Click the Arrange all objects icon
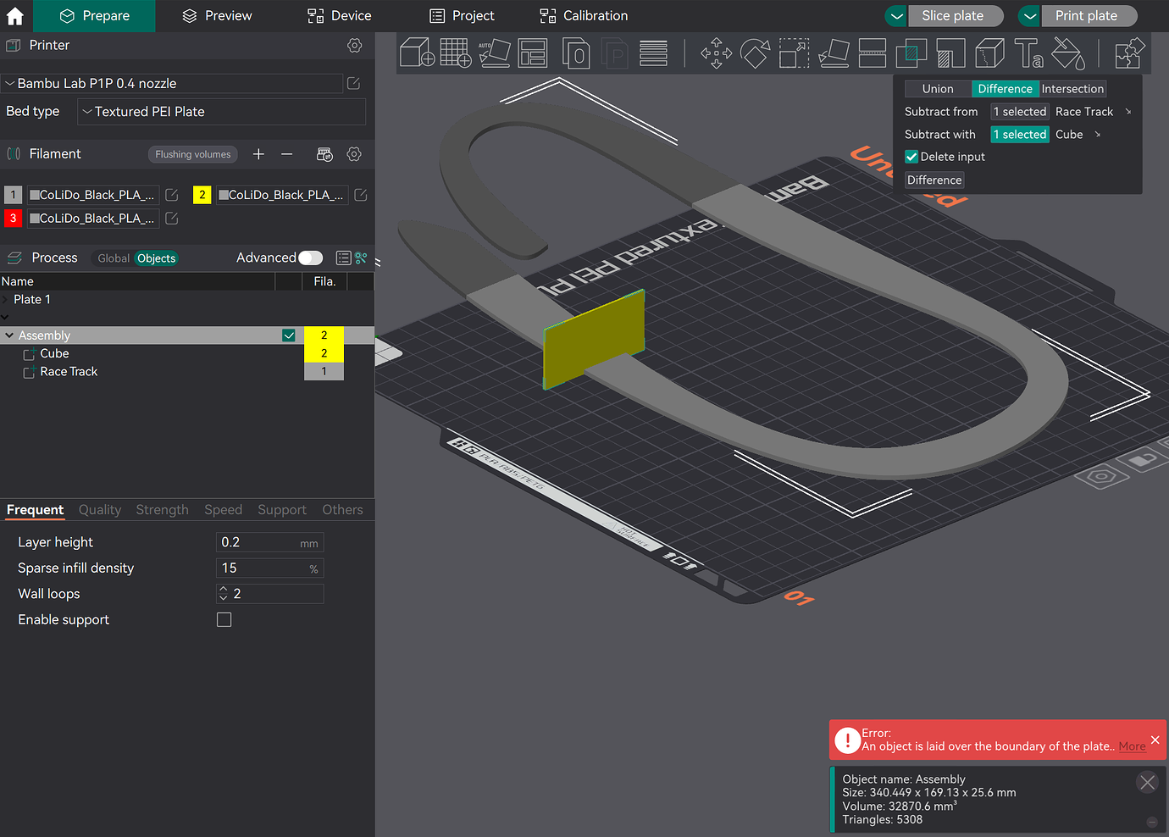Viewport: 1169px width, 837px height. (533, 53)
